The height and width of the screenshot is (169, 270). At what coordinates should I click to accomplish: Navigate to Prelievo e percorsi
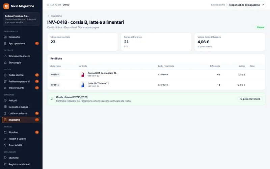click(x=21, y=81)
